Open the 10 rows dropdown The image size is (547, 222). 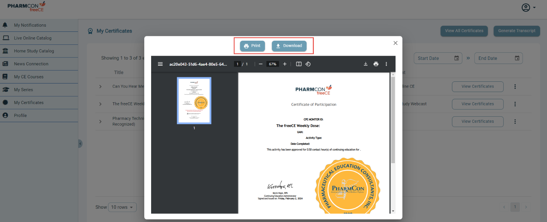pos(122,207)
